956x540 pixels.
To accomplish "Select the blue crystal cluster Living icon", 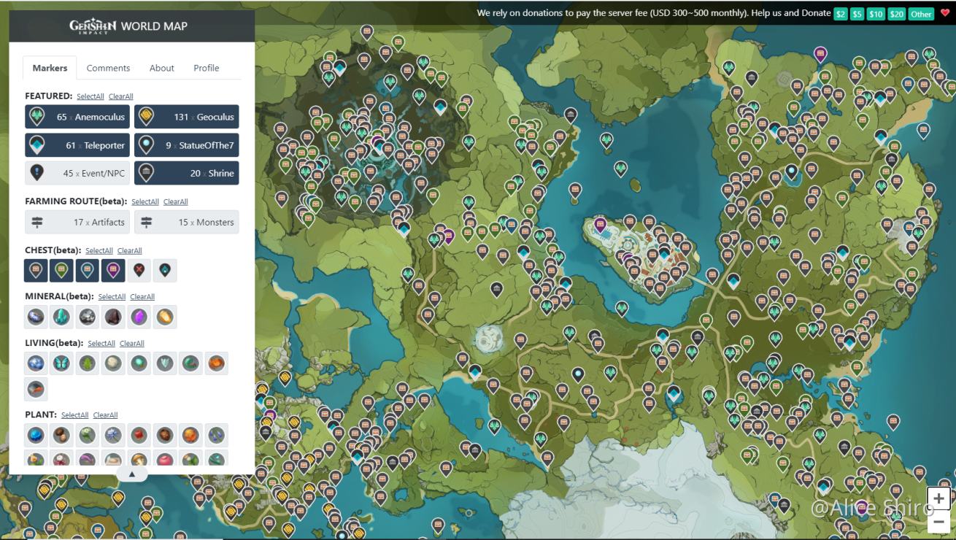I will coord(36,363).
